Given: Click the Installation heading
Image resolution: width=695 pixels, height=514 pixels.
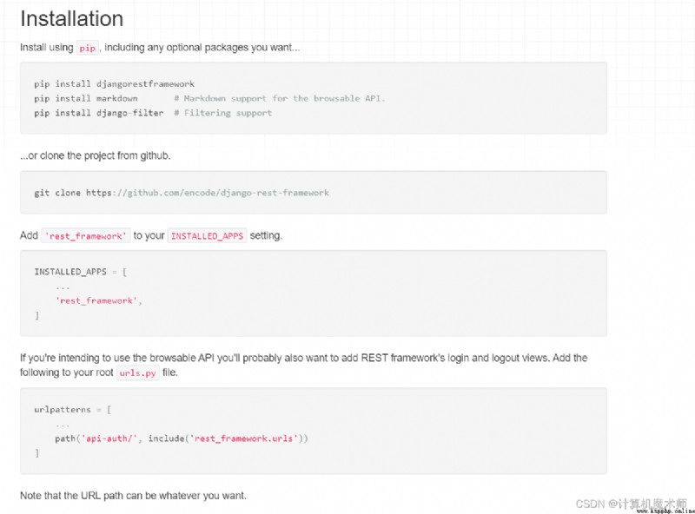Looking at the screenshot, I should click(72, 19).
